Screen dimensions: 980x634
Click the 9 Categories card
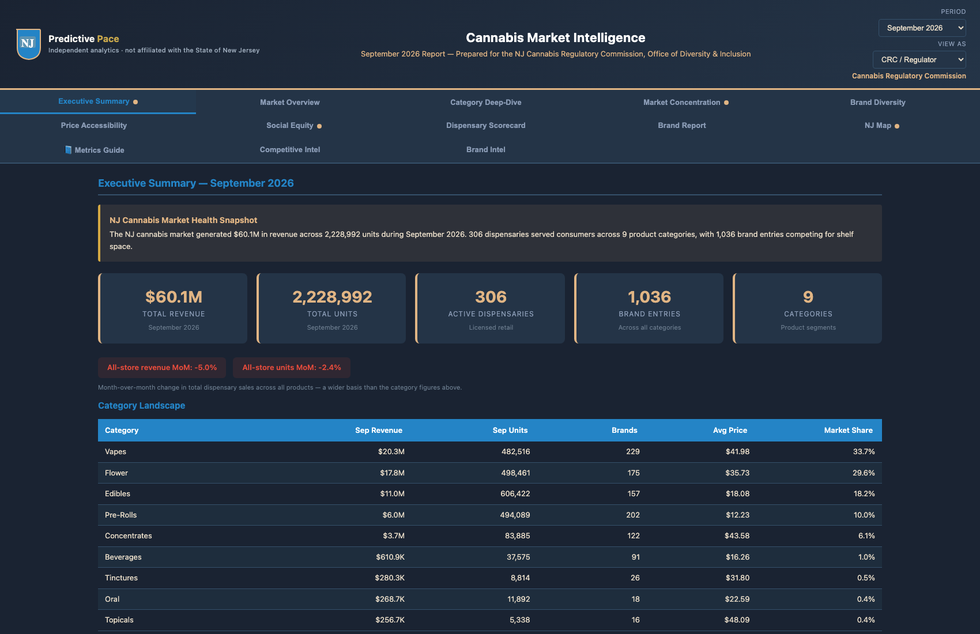point(808,308)
